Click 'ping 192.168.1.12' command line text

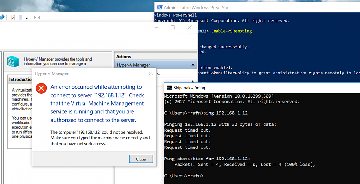226,113
